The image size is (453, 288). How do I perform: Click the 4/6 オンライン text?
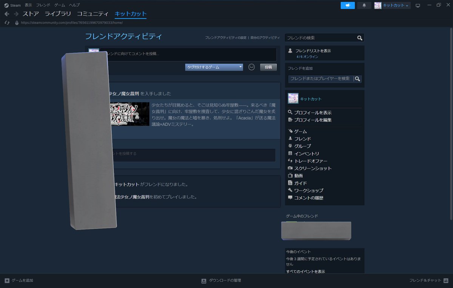click(307, 57)
